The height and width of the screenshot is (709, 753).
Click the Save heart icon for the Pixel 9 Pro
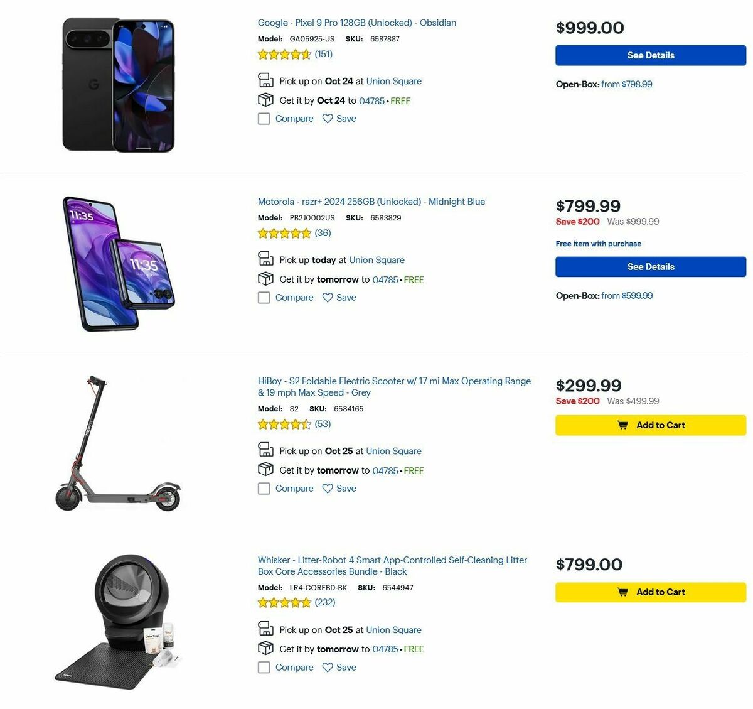click(x=328, y=118)
